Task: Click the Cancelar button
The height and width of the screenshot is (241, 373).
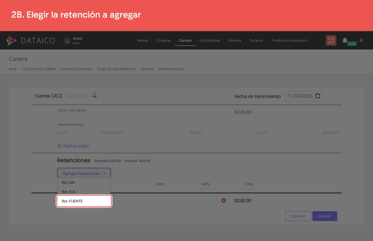Action: (x=298, y=216)
